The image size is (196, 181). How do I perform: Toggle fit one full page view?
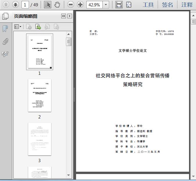(129, 5)
